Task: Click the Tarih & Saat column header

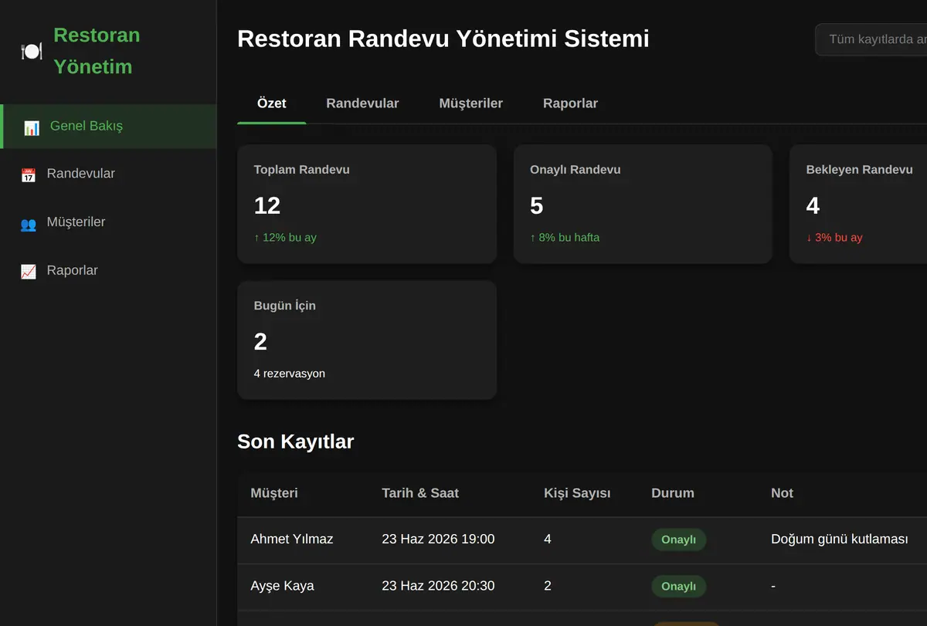Action: 420,493
